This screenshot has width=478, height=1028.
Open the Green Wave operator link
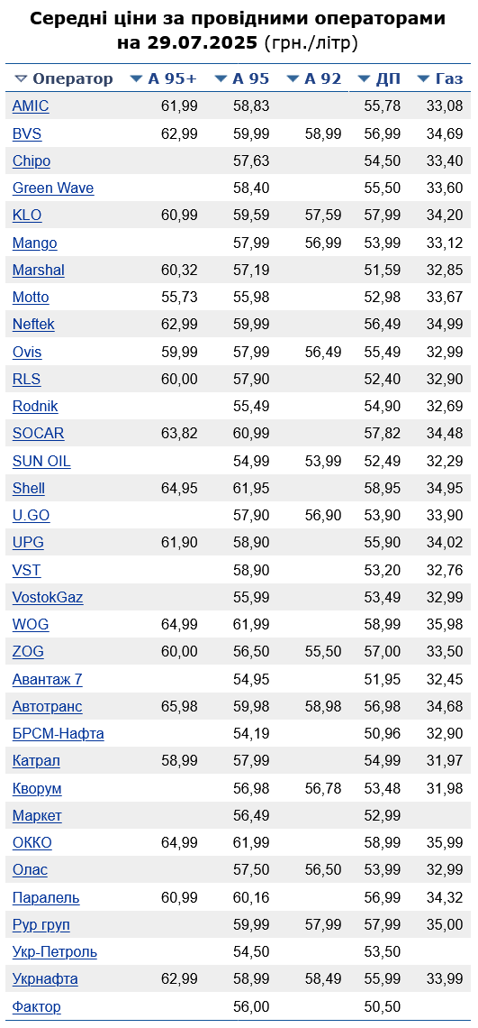pos(53,188)
